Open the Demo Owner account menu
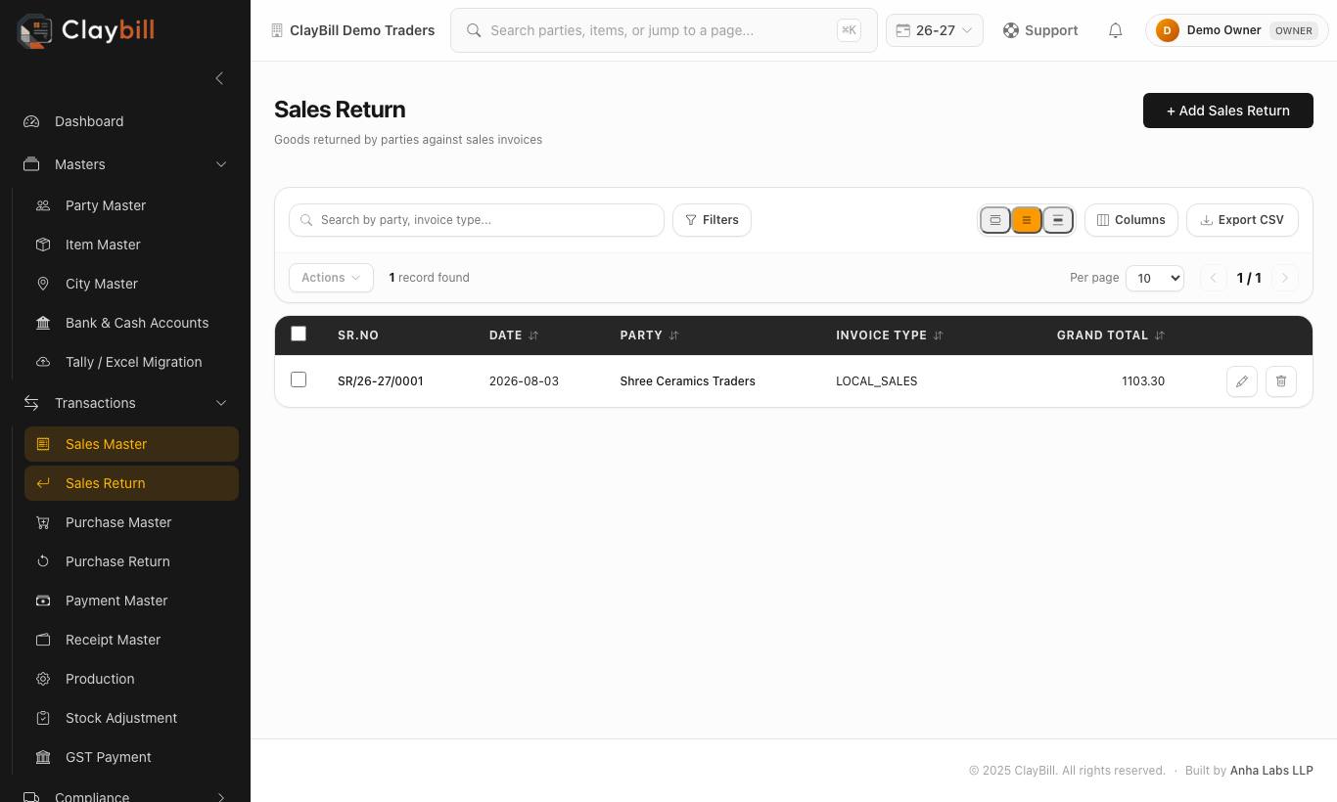 (x=1237, y=30)
